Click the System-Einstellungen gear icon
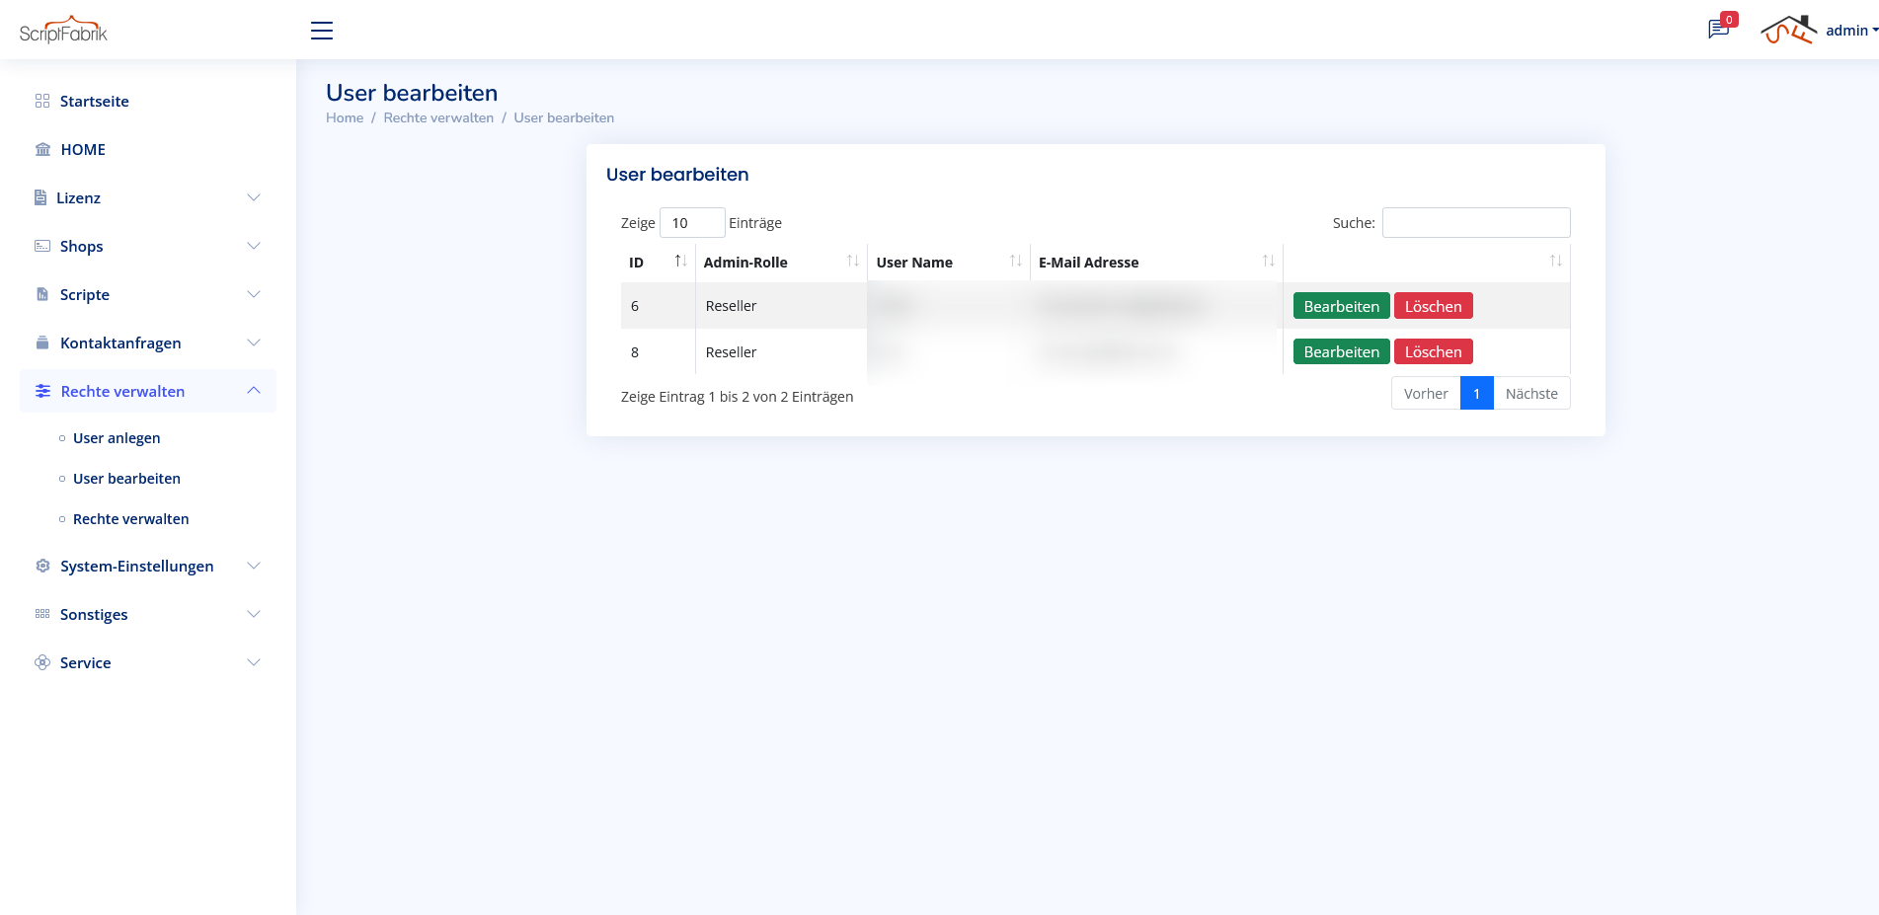 pyautogui.click(x=42, y=566)
